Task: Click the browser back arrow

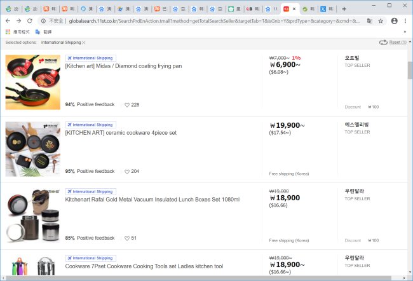Action: [8, 21]
